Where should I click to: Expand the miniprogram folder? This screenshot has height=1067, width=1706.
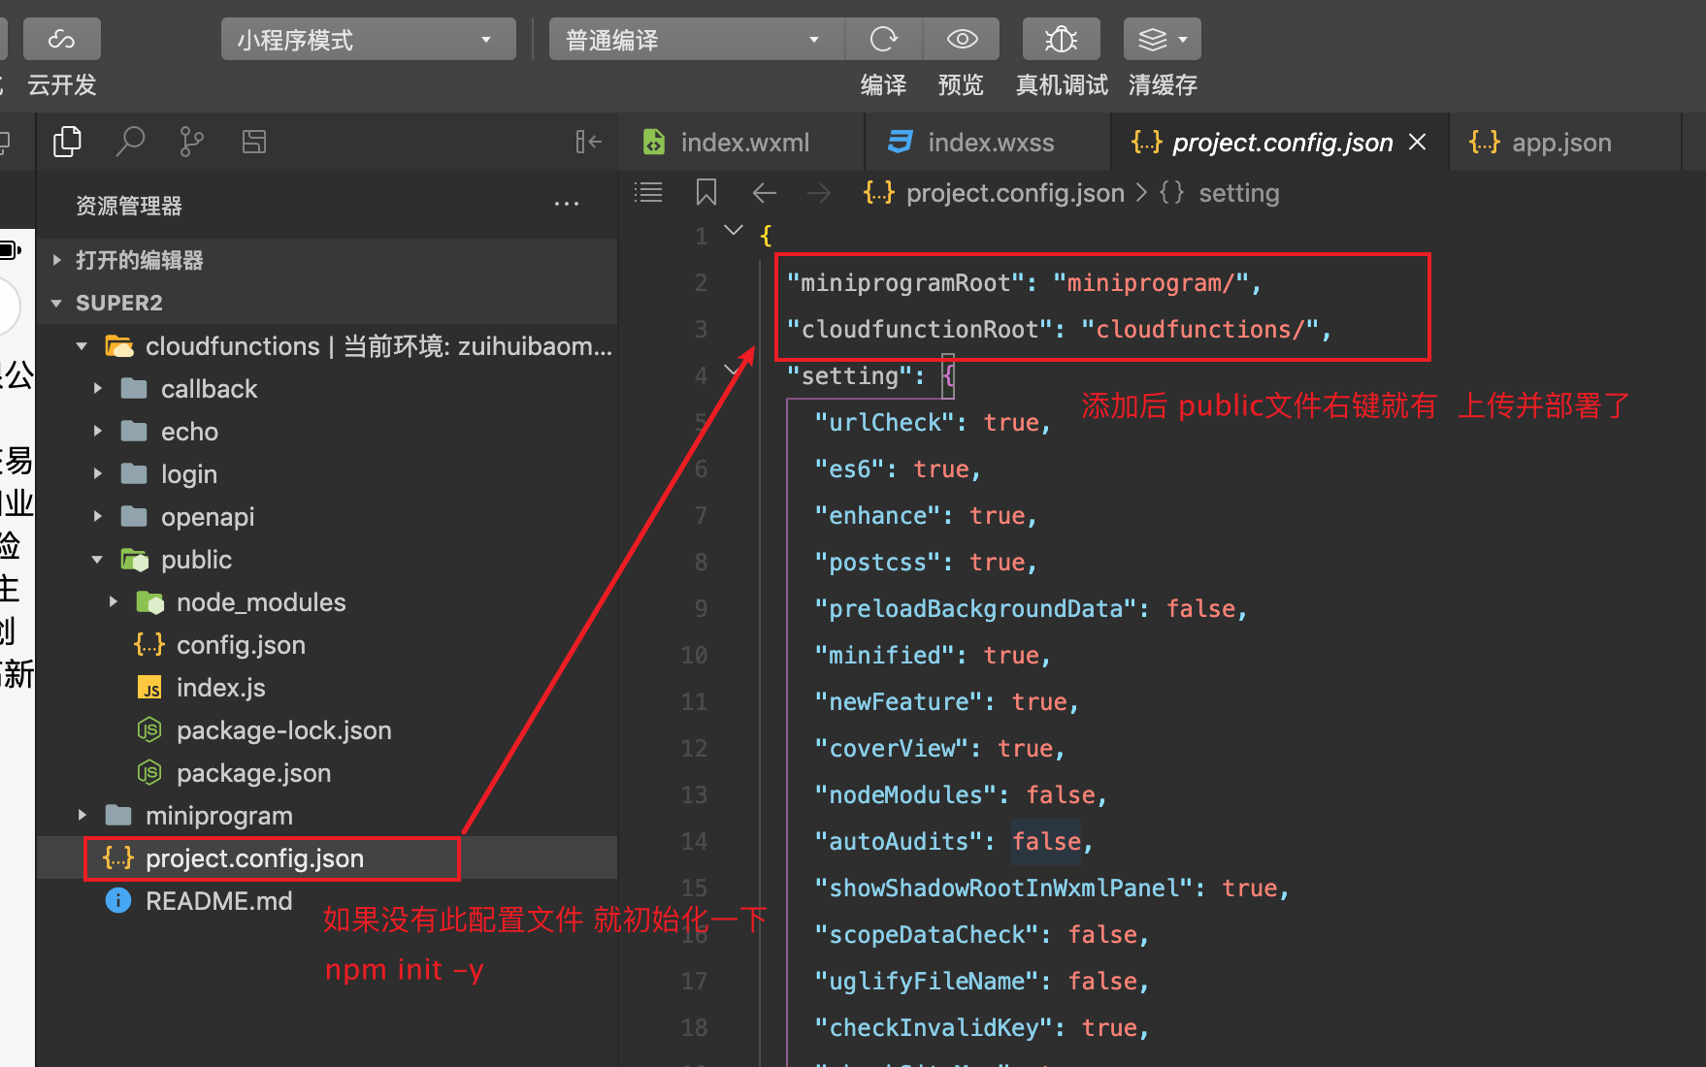pyautogui.click(x=326, y=816)
